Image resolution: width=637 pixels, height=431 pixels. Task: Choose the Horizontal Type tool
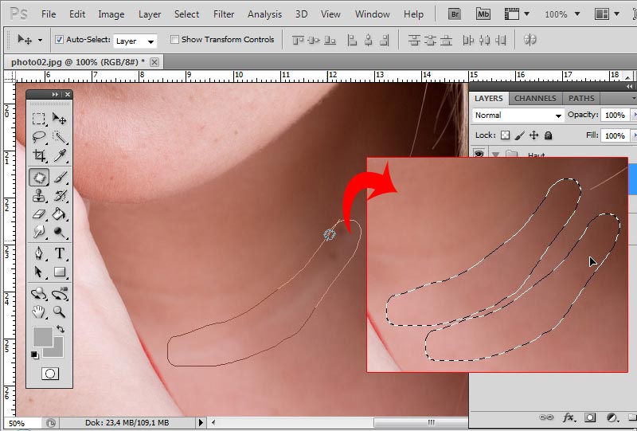click(x=60, y=254)
